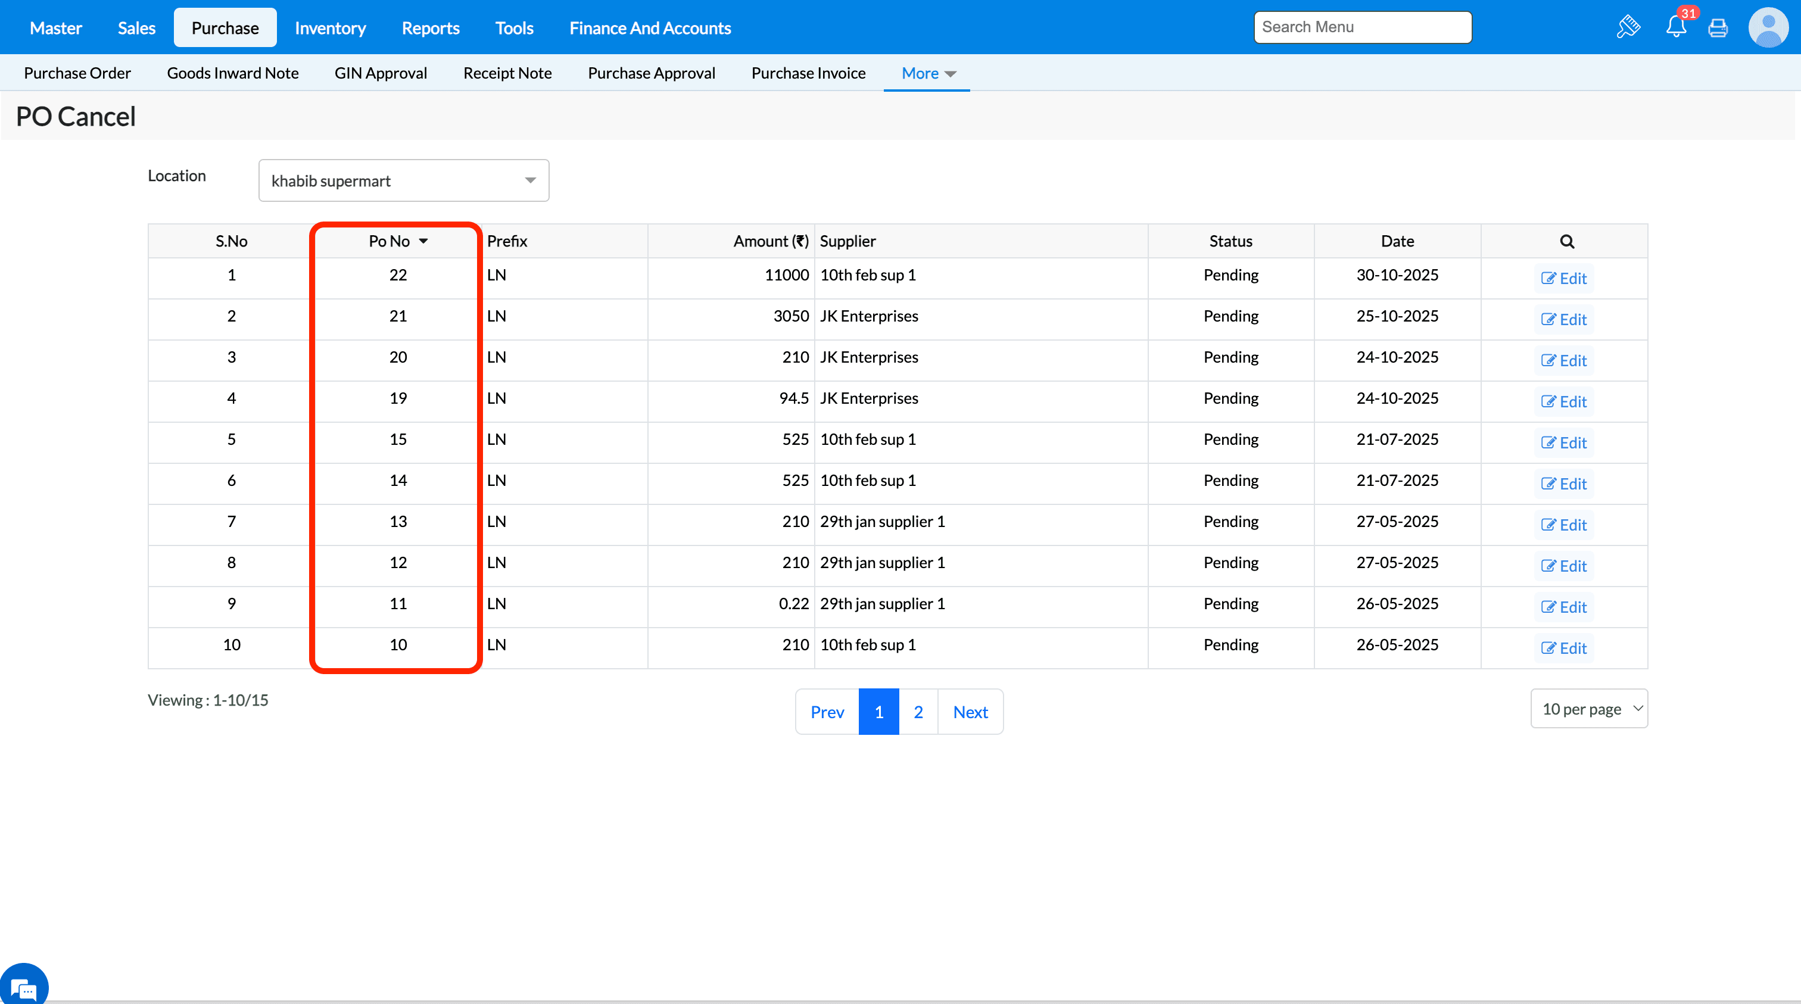Switch to the Purchase Invoice tab
The image size is (1801, 1004).
pos(808,73)
